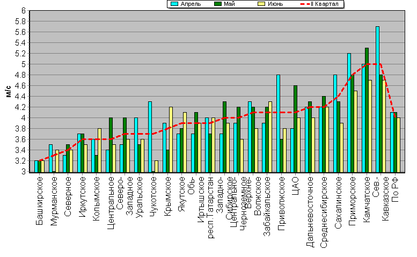Click the По РФ category label
This screenshot has height=257, width=417.
[395, 189]
